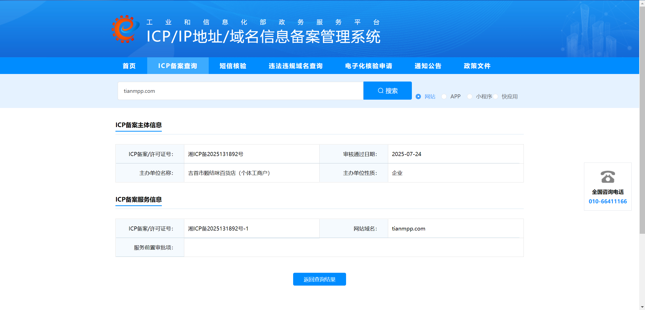Image resolution: width=645 pixels, height=310 pixels.
Task: Click the scrollbar down arrow
Action: (x=642, y=307)
